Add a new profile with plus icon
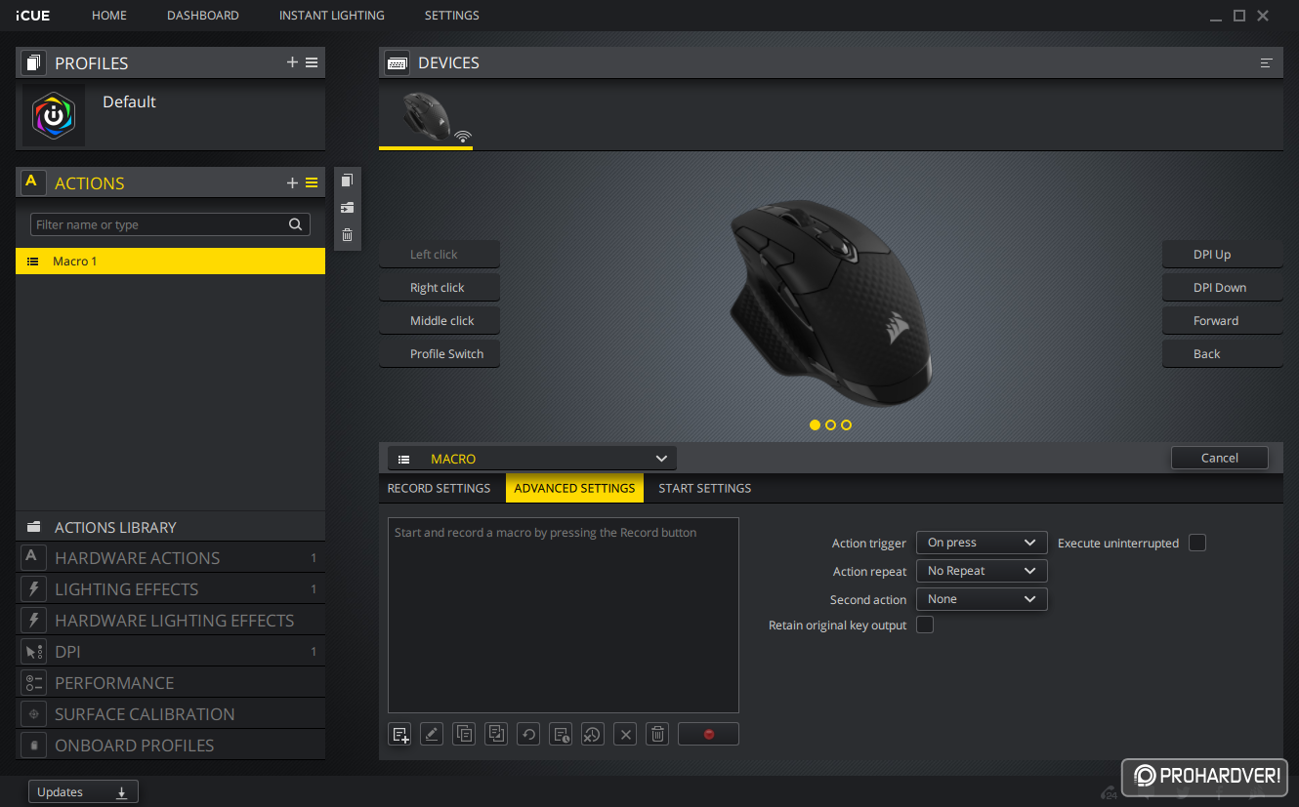This screenshot has height=807, width=1299. click(x=292, y=62)
